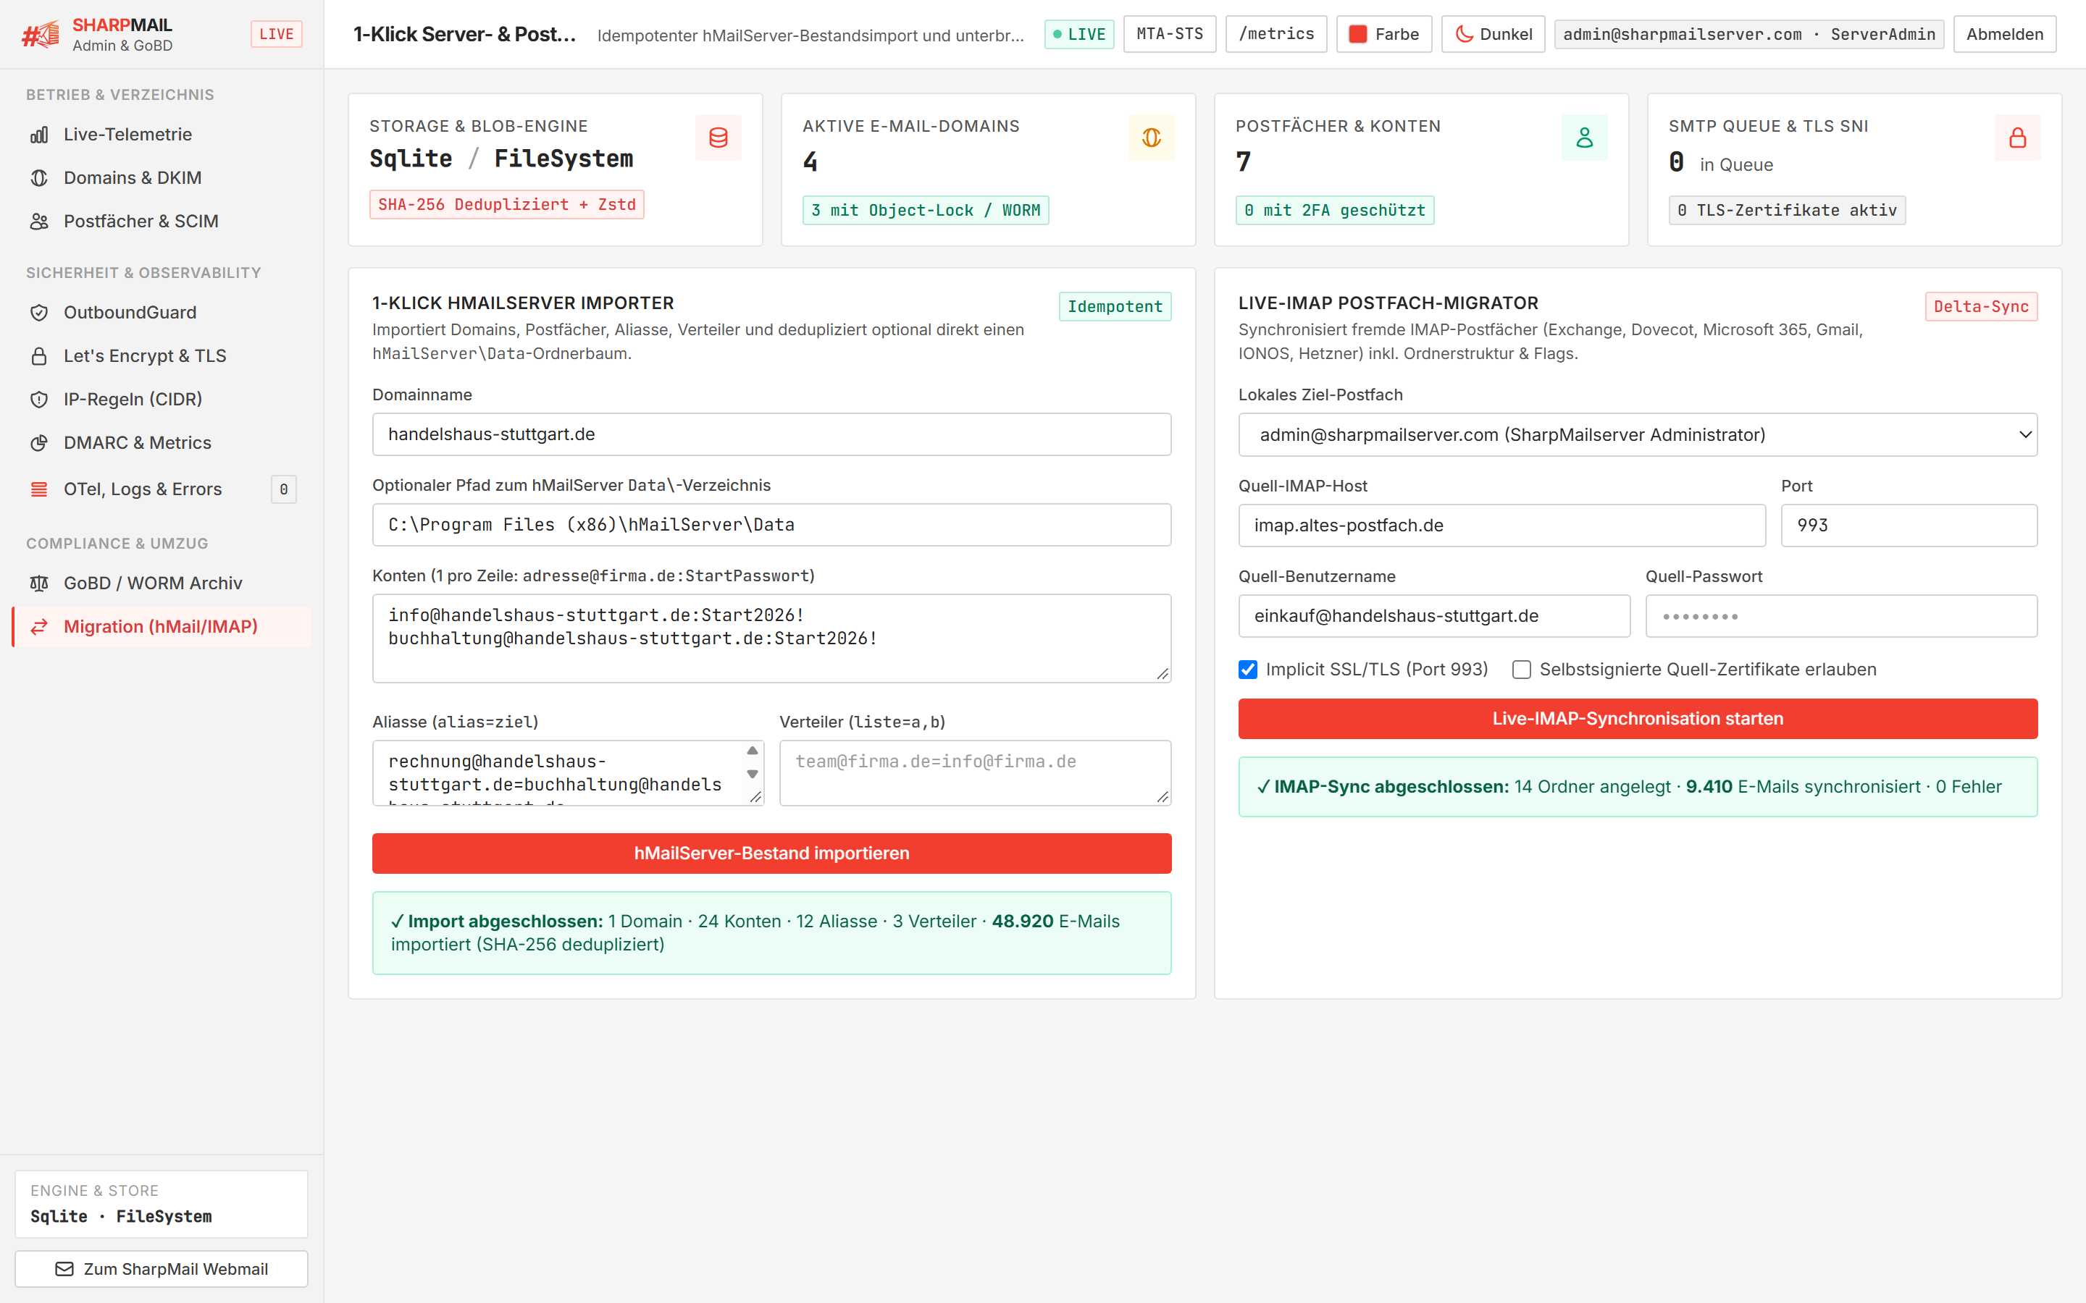Click the OTel Logs error count badge

(284, 489)
